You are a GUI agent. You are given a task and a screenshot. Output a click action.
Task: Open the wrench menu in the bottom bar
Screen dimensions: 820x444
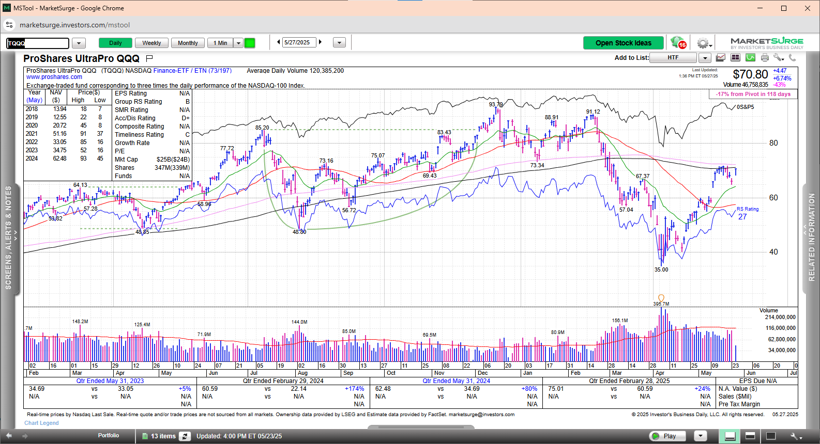point(795,436)
